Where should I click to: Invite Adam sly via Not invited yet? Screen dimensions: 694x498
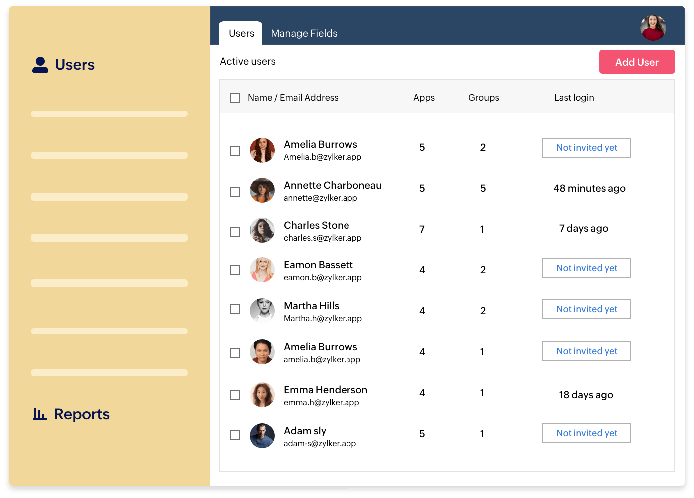(586, 433)
